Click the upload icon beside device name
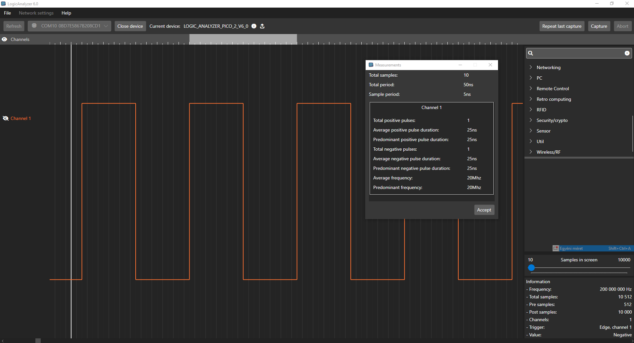 click(x=262, y=26)
